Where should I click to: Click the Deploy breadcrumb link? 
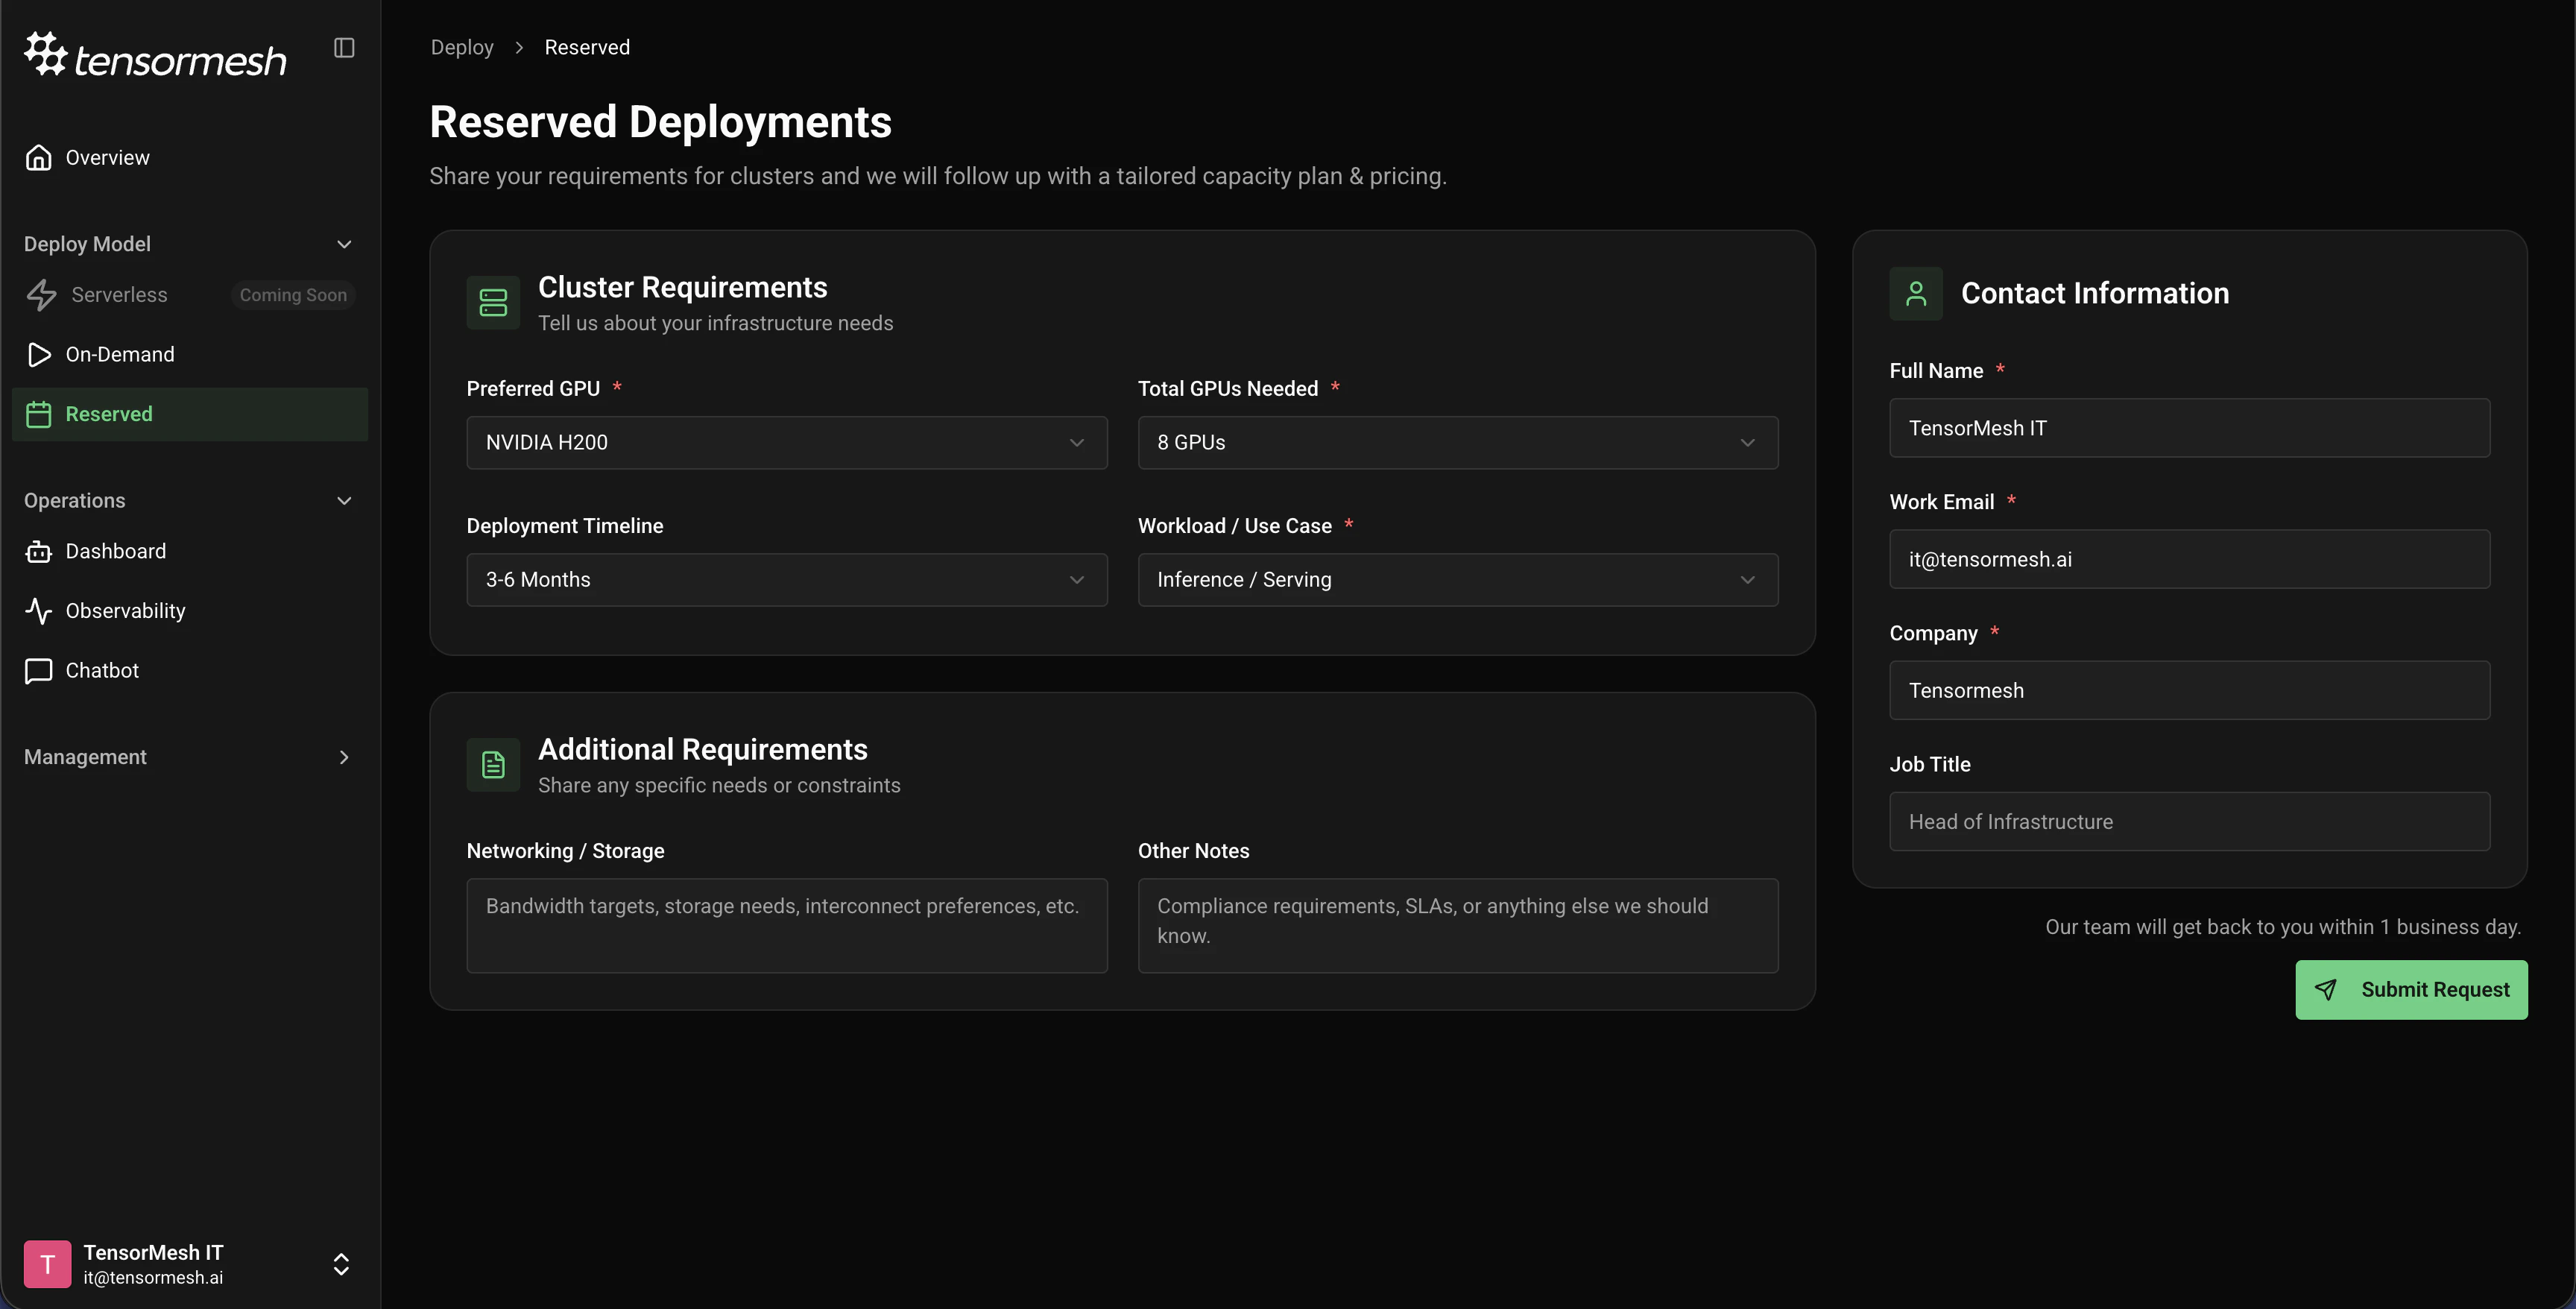click(462, 48)
